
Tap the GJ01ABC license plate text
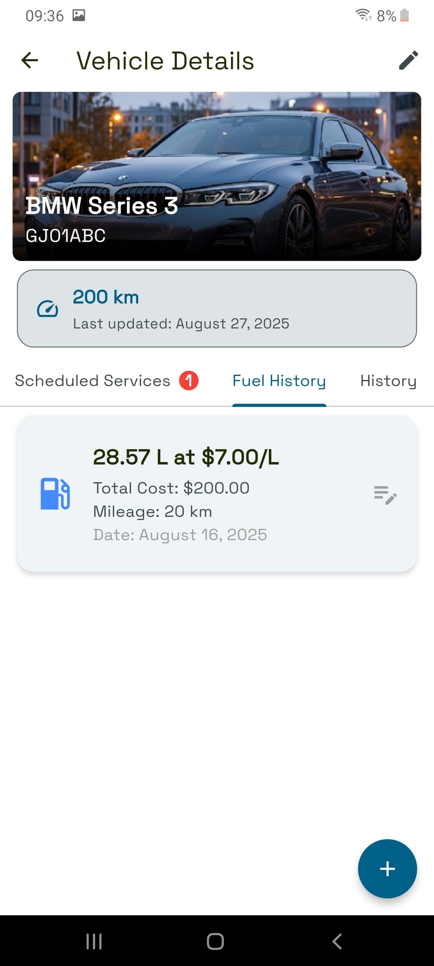point(66,236)
